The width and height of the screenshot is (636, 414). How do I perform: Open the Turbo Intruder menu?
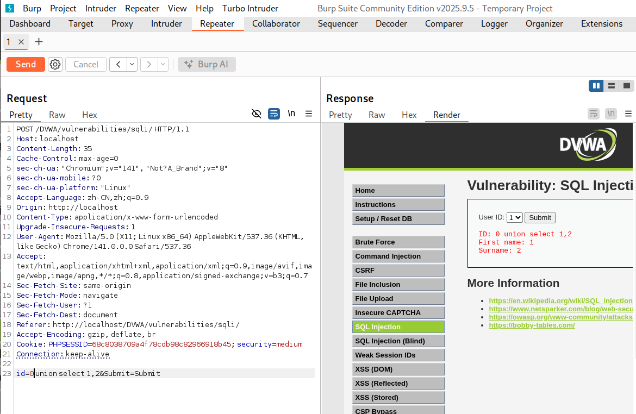pyautogui.click(x=250, y=8)
